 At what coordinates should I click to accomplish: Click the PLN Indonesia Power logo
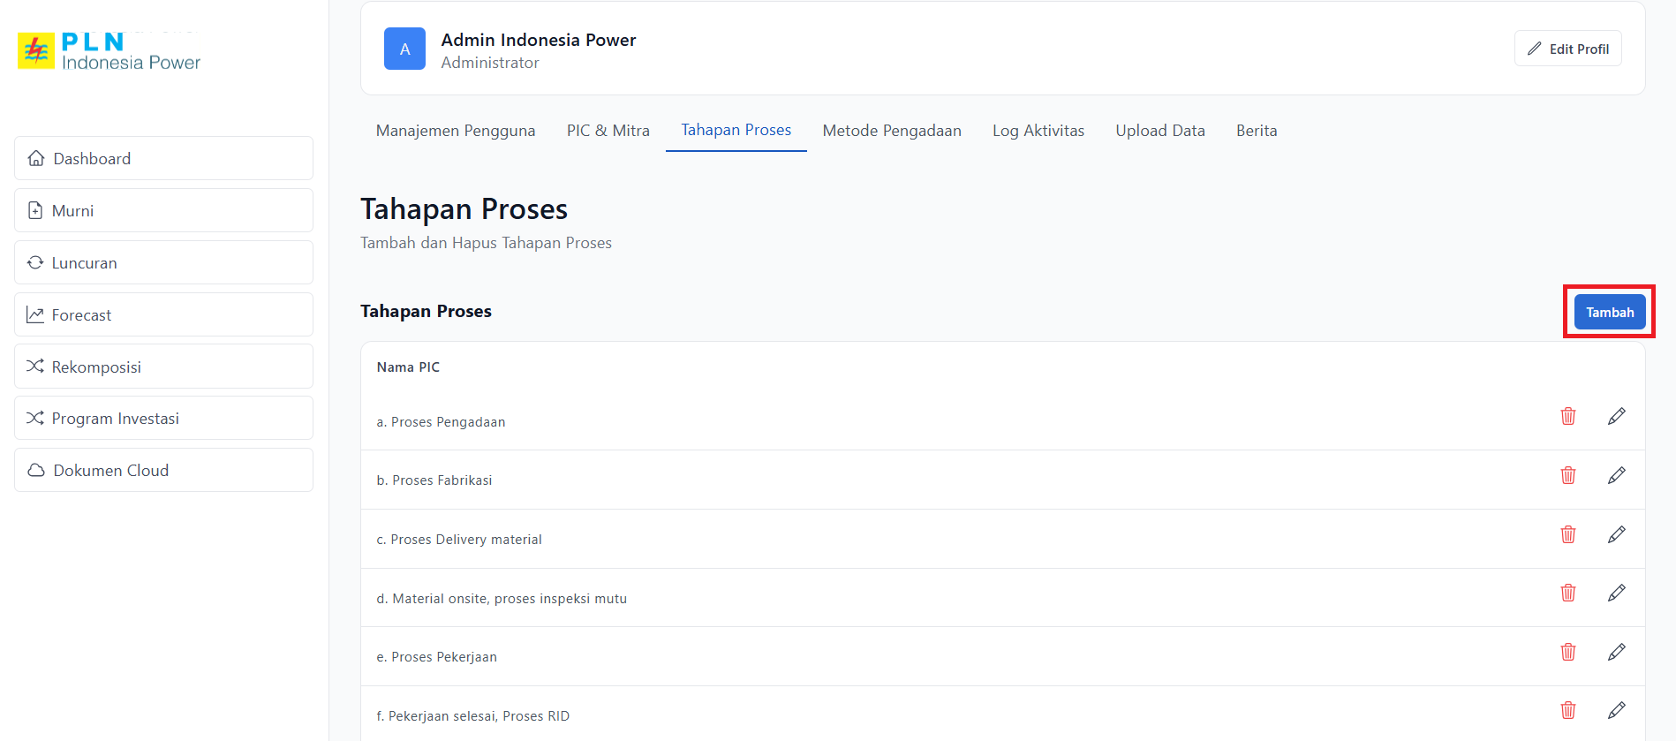(109, 51)
